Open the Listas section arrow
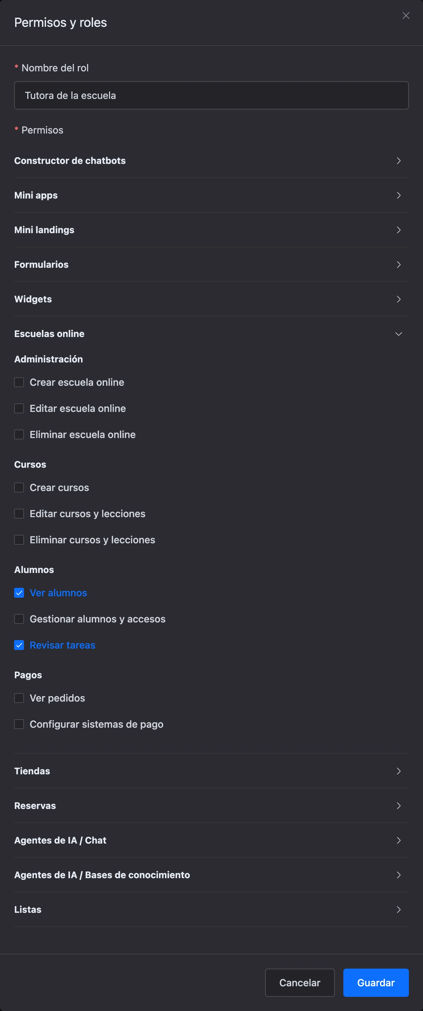 (398, 909)
